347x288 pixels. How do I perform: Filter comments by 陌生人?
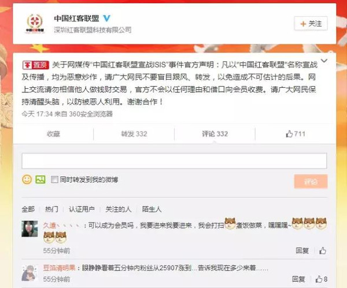pyautogui.click(x=152, y=209)
